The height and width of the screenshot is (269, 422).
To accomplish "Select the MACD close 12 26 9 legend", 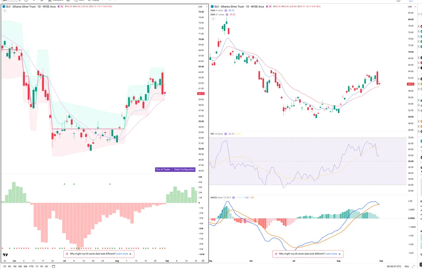I will pyautogui.click(x=220, y=197).
